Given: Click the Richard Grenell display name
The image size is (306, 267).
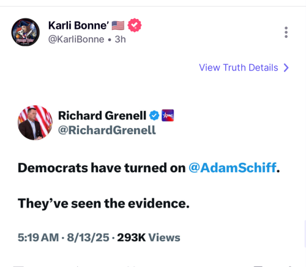Looking at the screenshot, I should (x=102, y=116).
